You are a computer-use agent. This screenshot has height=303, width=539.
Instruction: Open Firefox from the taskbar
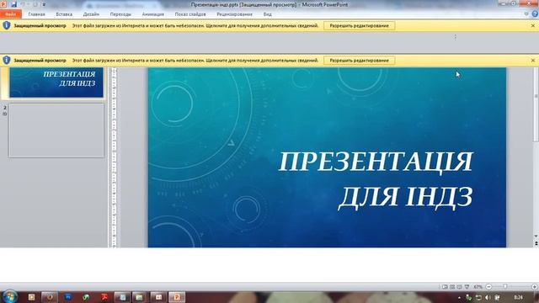[x=50, y=297]
